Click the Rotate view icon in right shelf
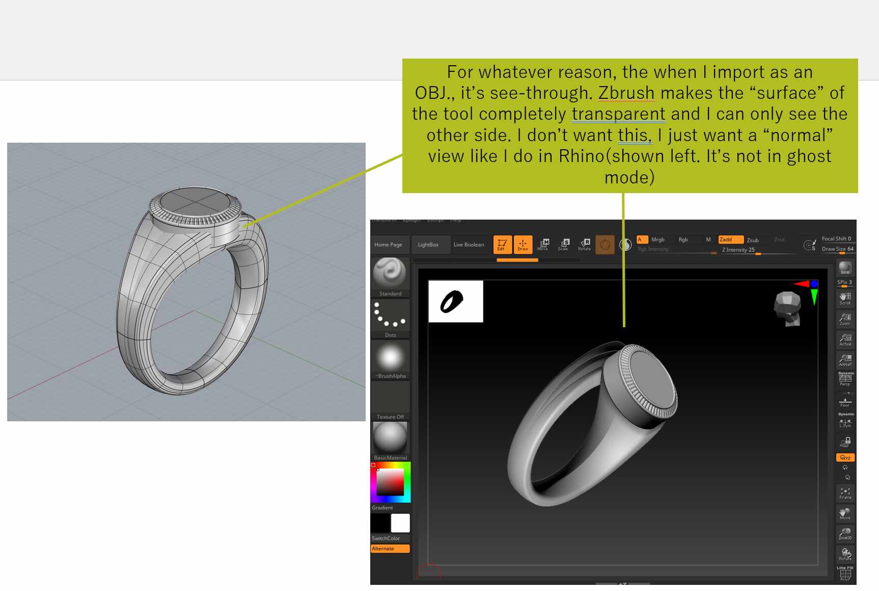This screenshot has height=591, width=879. (x=845, y=554)
